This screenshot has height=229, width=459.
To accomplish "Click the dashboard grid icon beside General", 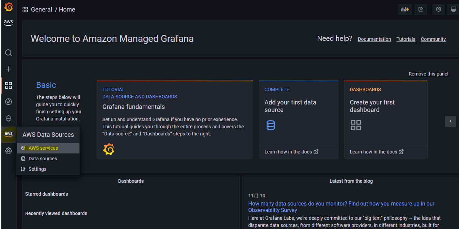I will coord(25,10).
